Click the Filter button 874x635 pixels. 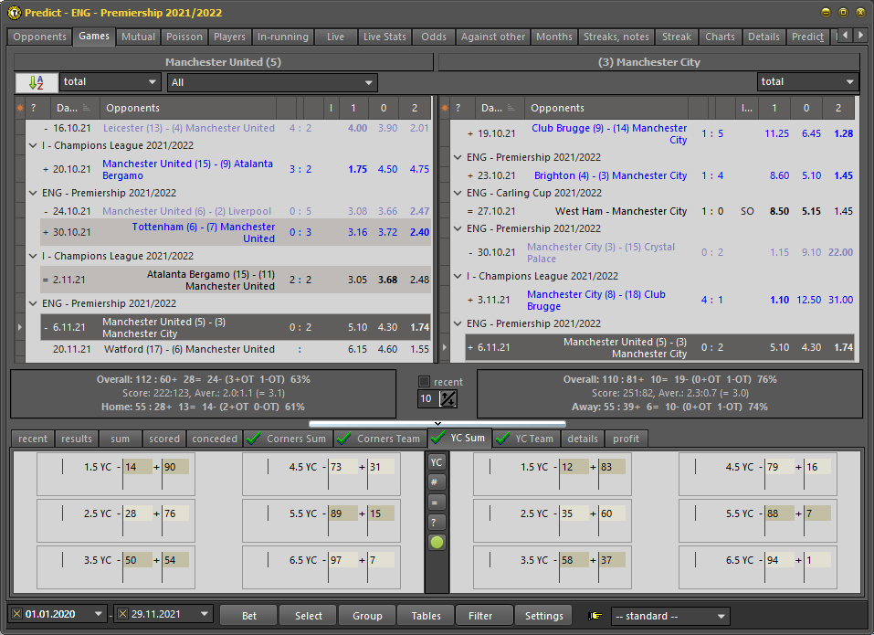480,616
